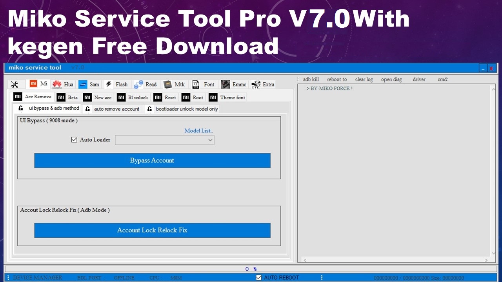Open the Flash tab
The height and width of the screenshot is (282, 502).
click(116, 84)
